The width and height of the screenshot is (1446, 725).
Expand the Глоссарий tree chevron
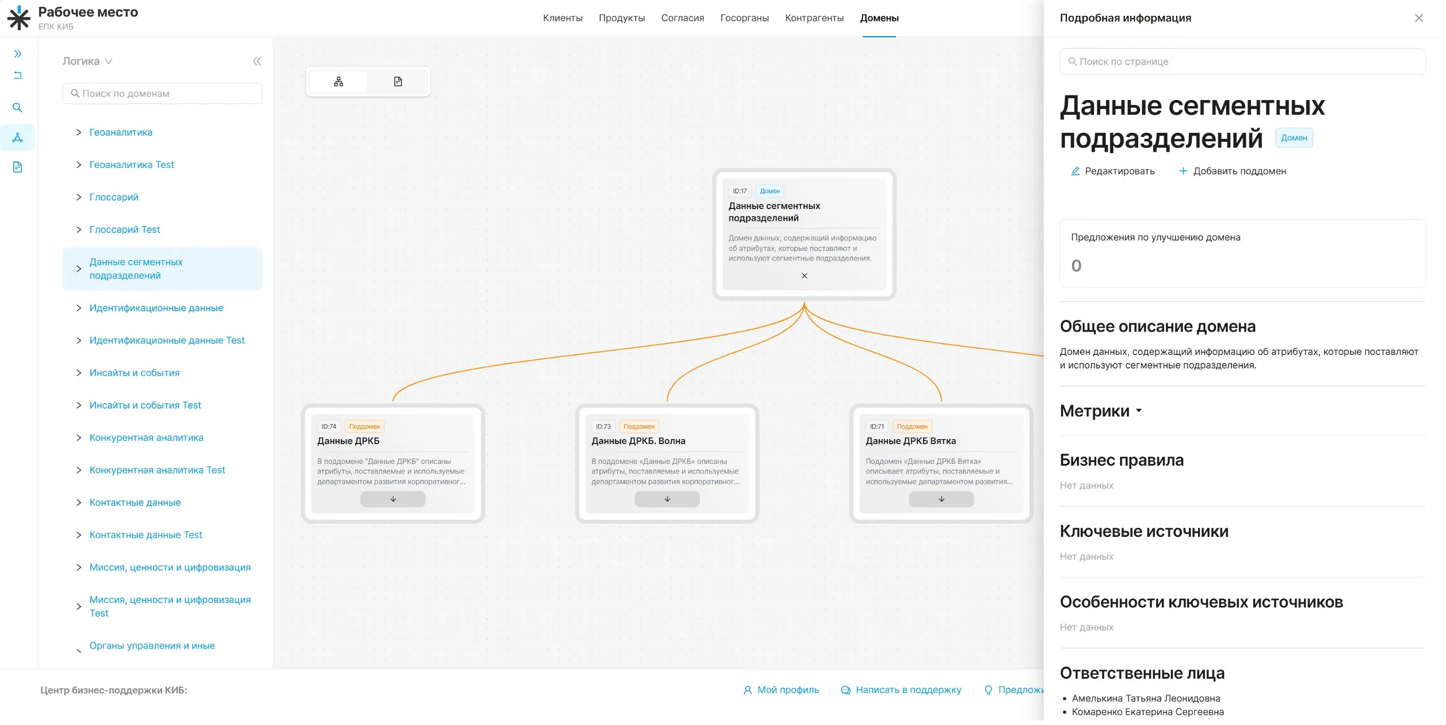pos(79,197)
